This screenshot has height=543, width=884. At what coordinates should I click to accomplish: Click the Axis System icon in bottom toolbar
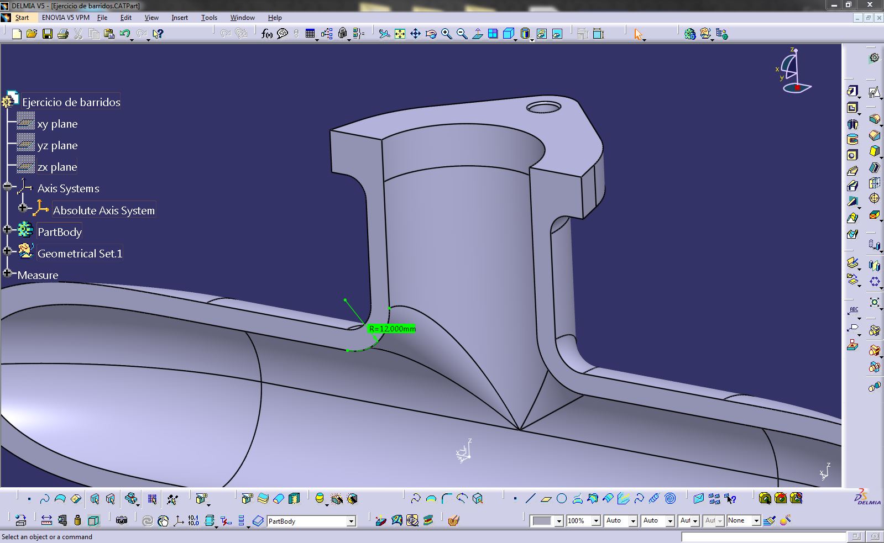[178, 520]
